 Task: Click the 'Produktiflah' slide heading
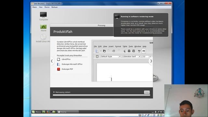63,32
